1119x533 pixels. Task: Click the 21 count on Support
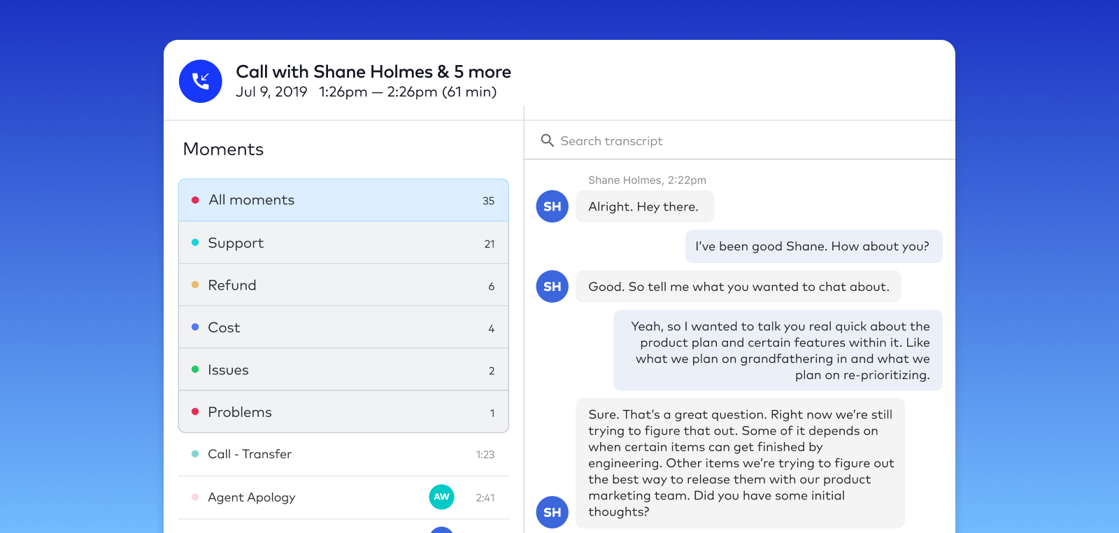click(490, 244)
